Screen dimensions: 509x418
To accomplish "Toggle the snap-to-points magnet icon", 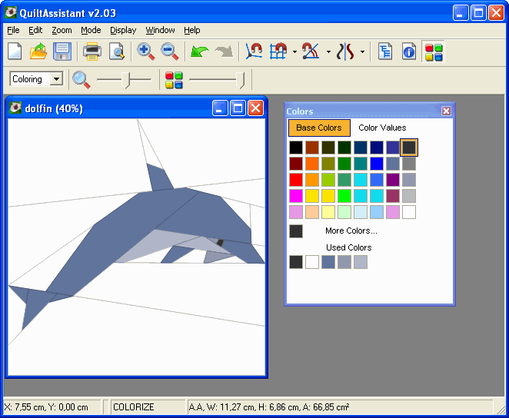I will tap(254, 51).
